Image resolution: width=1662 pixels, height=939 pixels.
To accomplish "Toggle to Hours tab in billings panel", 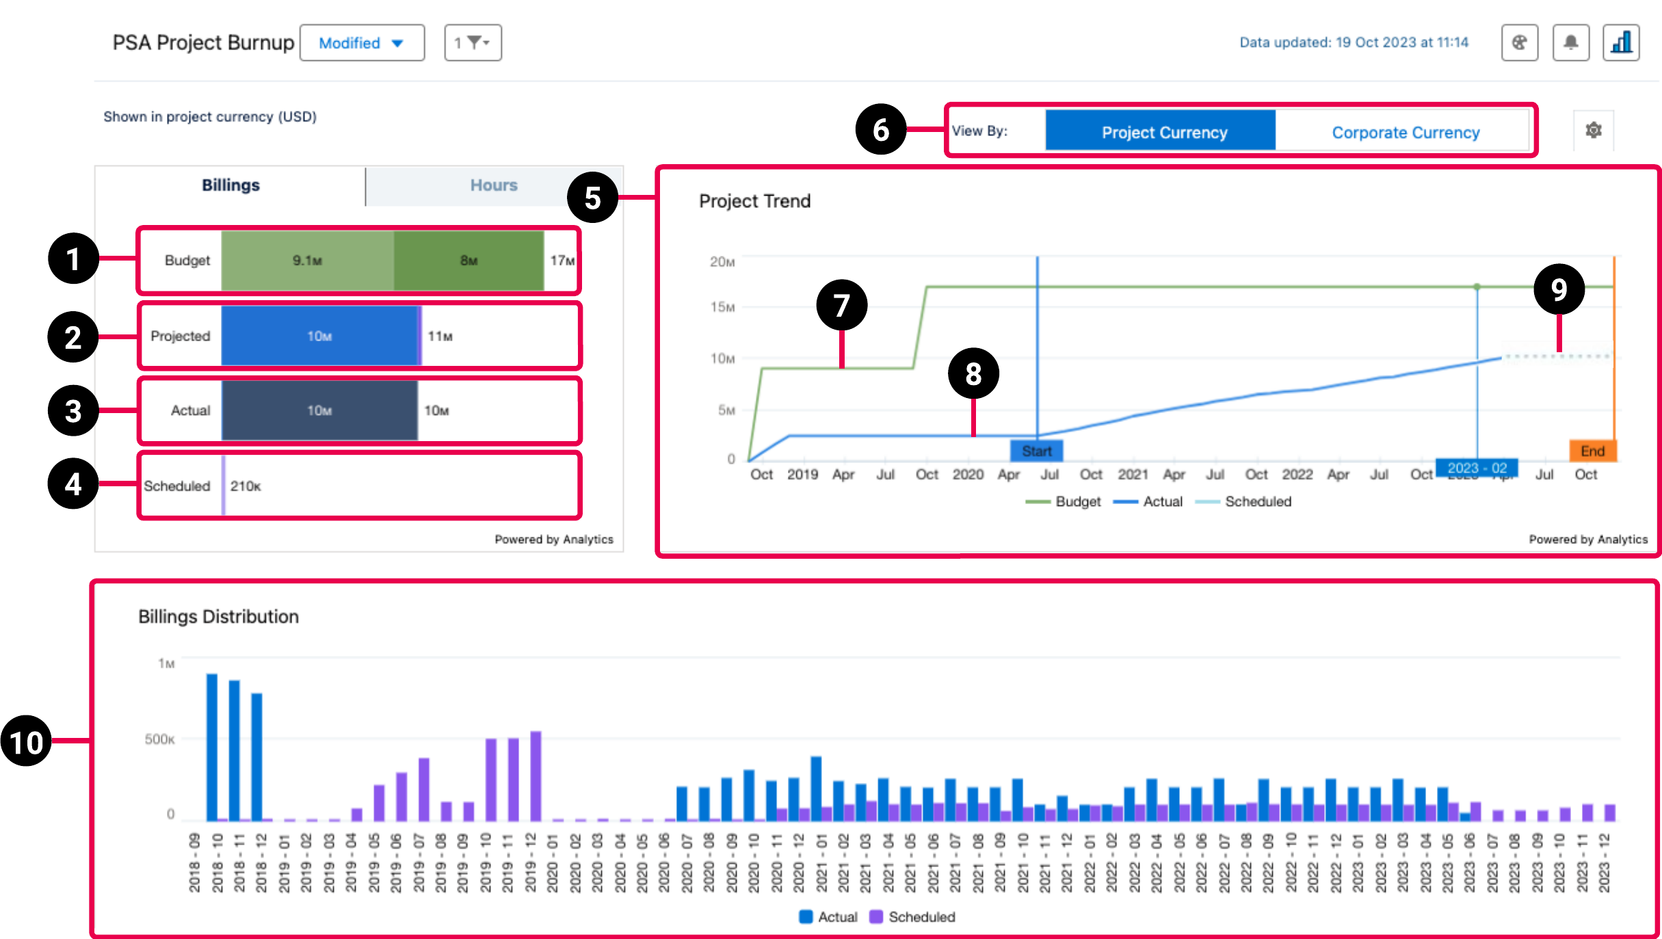I will click(x=492, y=185).
